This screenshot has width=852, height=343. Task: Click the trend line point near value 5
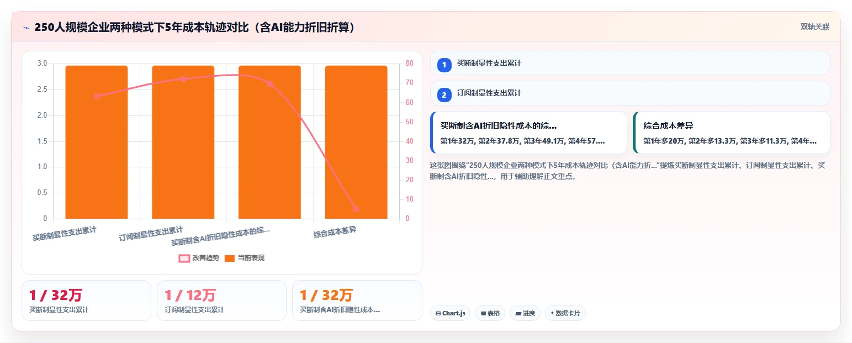[x=356, y=209]
